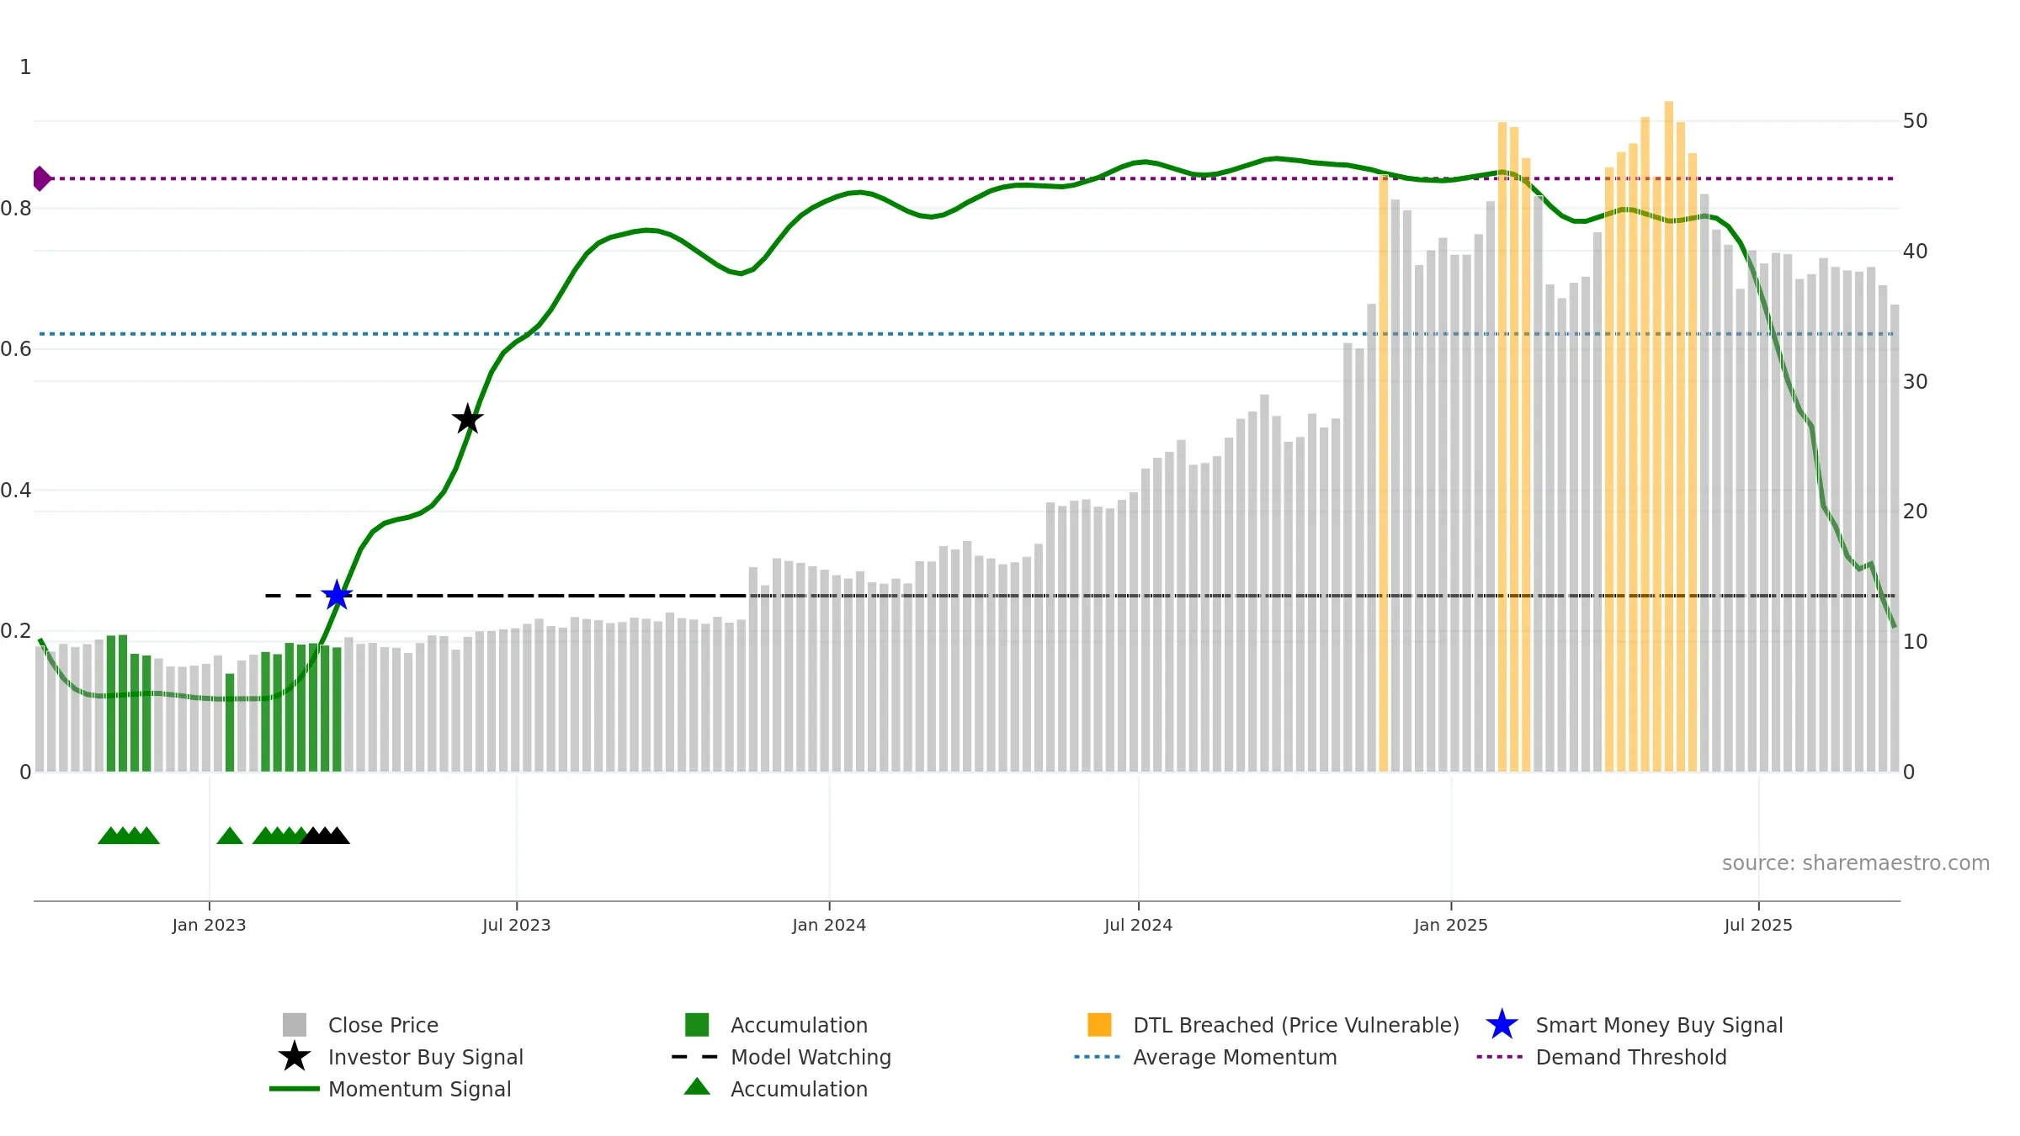The width and height of the screenshot is (2020, 1136).
Task: Toggle Average Momentum line in legend
Action: (1234, 1057)
